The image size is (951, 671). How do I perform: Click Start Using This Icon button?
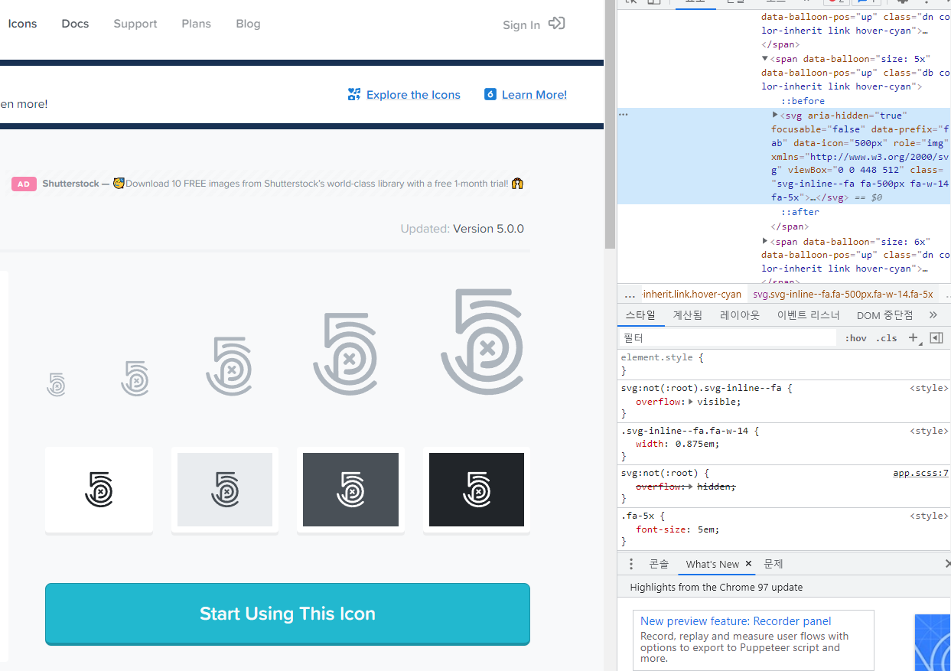(288, 614)
